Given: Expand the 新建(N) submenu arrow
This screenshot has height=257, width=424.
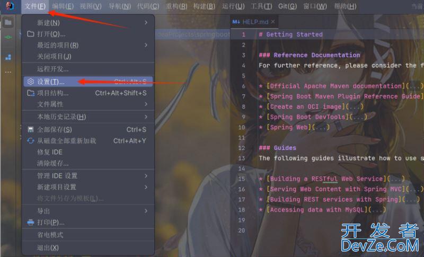Looking at the screenshot, I should coord(146,22).
